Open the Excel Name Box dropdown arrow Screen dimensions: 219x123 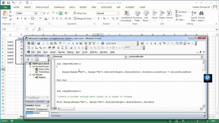coord(17,29)
